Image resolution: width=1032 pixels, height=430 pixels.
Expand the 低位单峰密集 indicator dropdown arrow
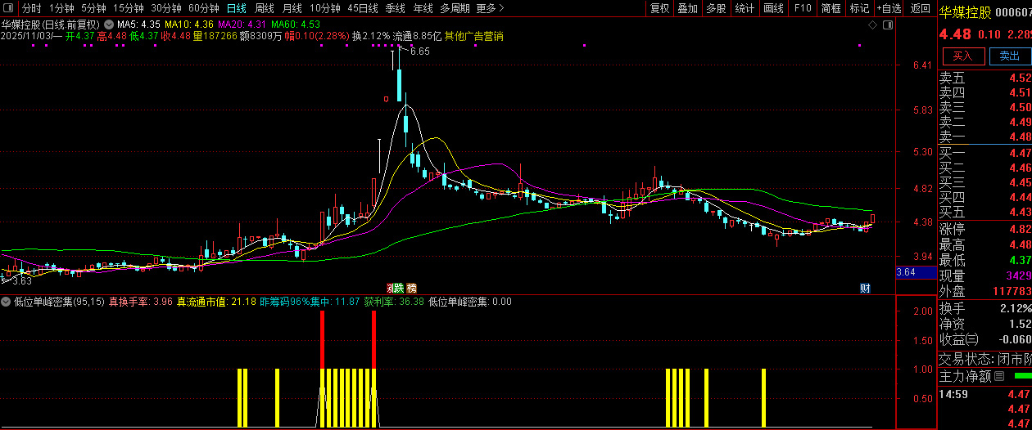pyautogui.click(x=7, y=302)
